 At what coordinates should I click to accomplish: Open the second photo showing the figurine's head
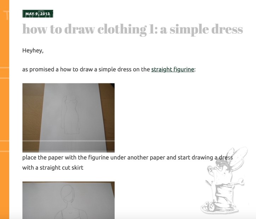tap(68, 200)
